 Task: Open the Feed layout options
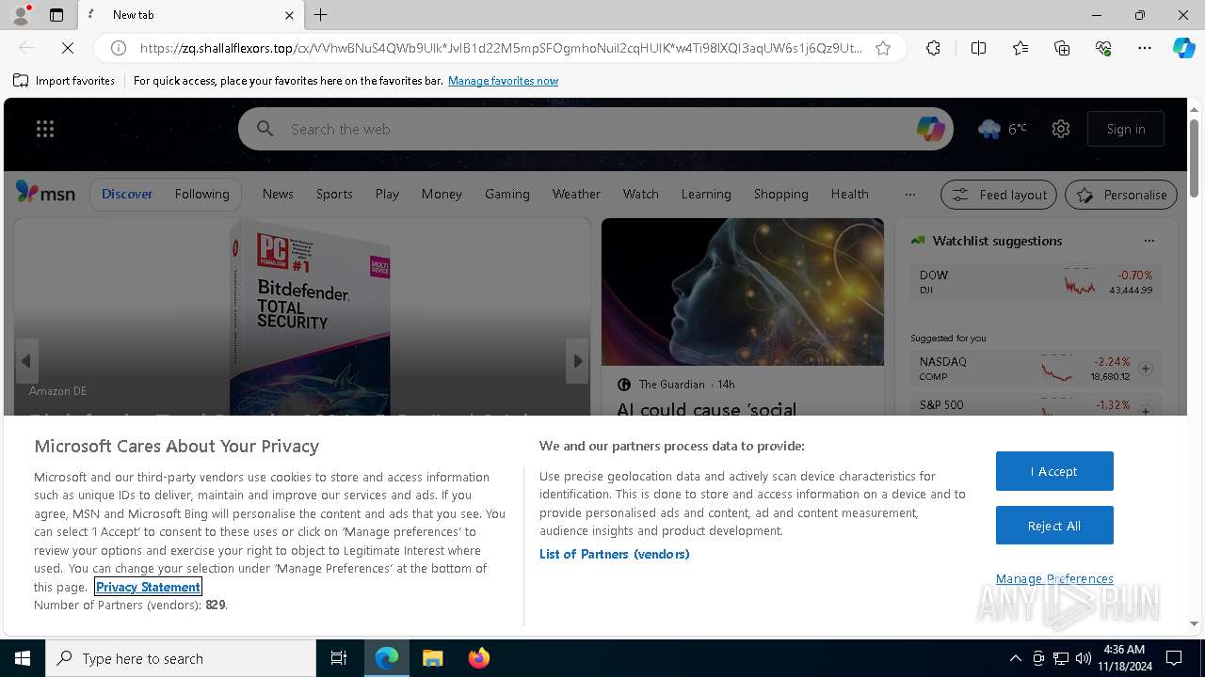(1000, 195)
